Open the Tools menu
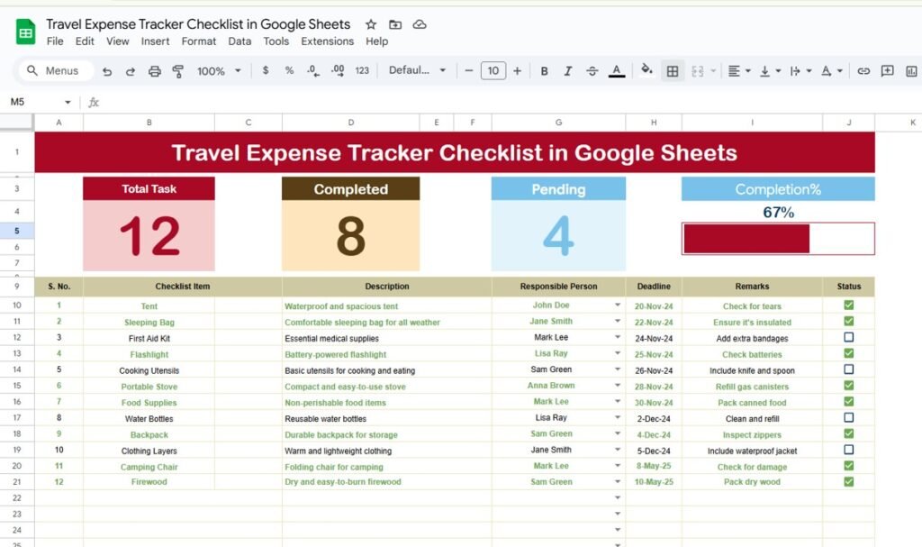The height and width of the screenshot is (547, 922). click(276, 41)
